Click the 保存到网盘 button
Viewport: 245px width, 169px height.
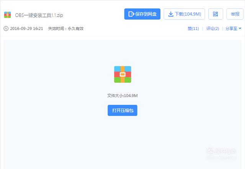click(142, 14)
